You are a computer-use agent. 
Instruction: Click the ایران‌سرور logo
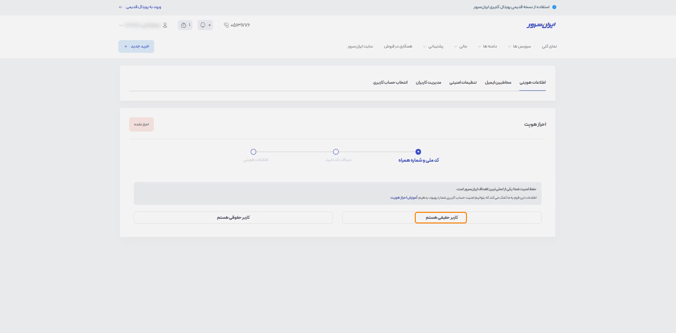click(539, 25)
